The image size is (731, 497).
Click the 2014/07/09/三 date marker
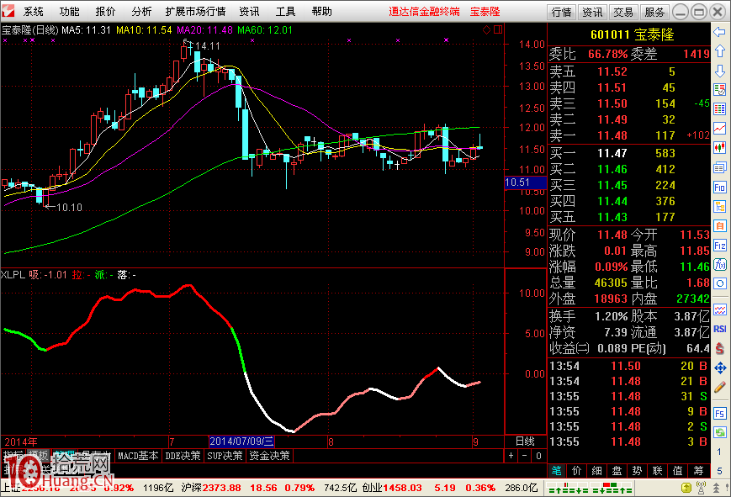click(241, 441)
